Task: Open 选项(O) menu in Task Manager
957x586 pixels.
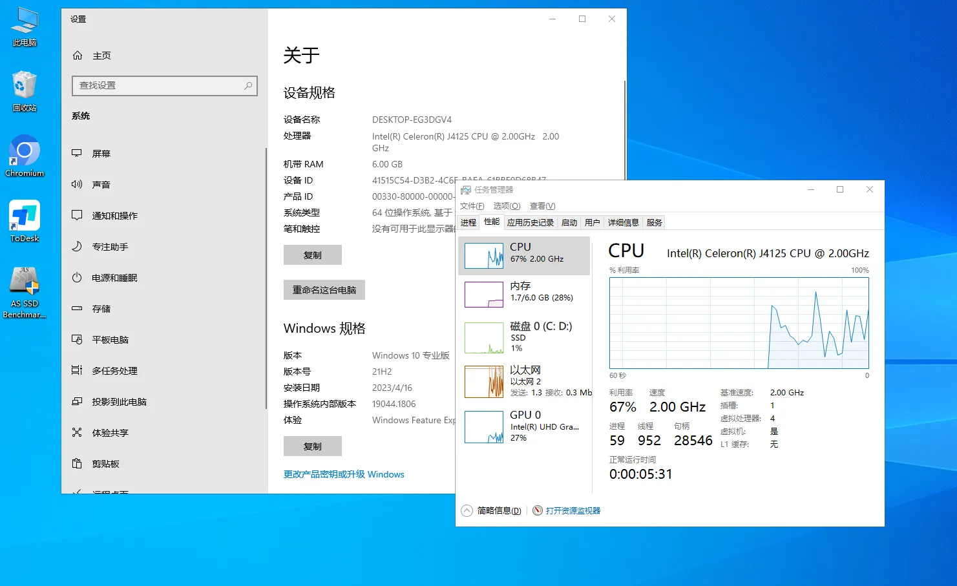Action: (507, 206)
